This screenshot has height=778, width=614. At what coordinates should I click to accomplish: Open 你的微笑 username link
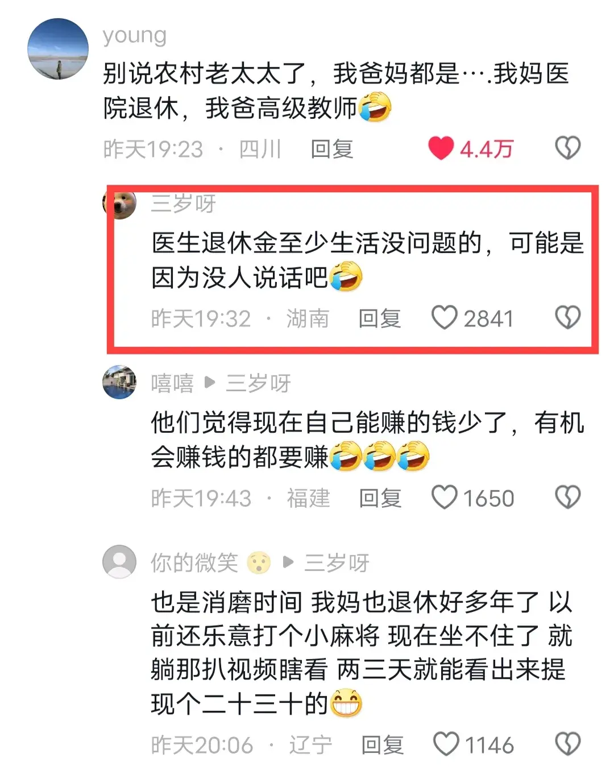coord(194,563)
